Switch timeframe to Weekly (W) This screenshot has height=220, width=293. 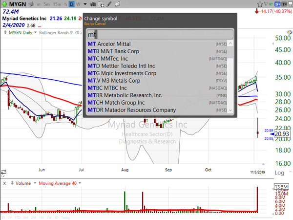coord(78,4)
